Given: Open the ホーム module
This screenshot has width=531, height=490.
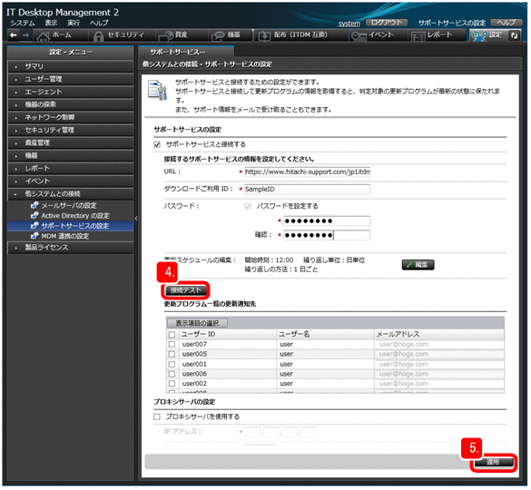Looking at the screenshot, I should (60, 34).
